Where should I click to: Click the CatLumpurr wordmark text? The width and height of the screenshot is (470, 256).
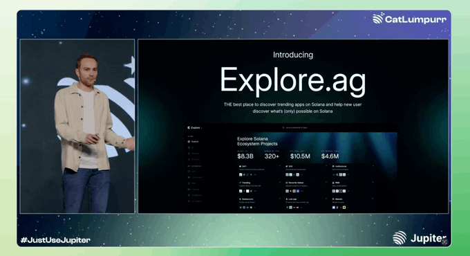[416, 19]
